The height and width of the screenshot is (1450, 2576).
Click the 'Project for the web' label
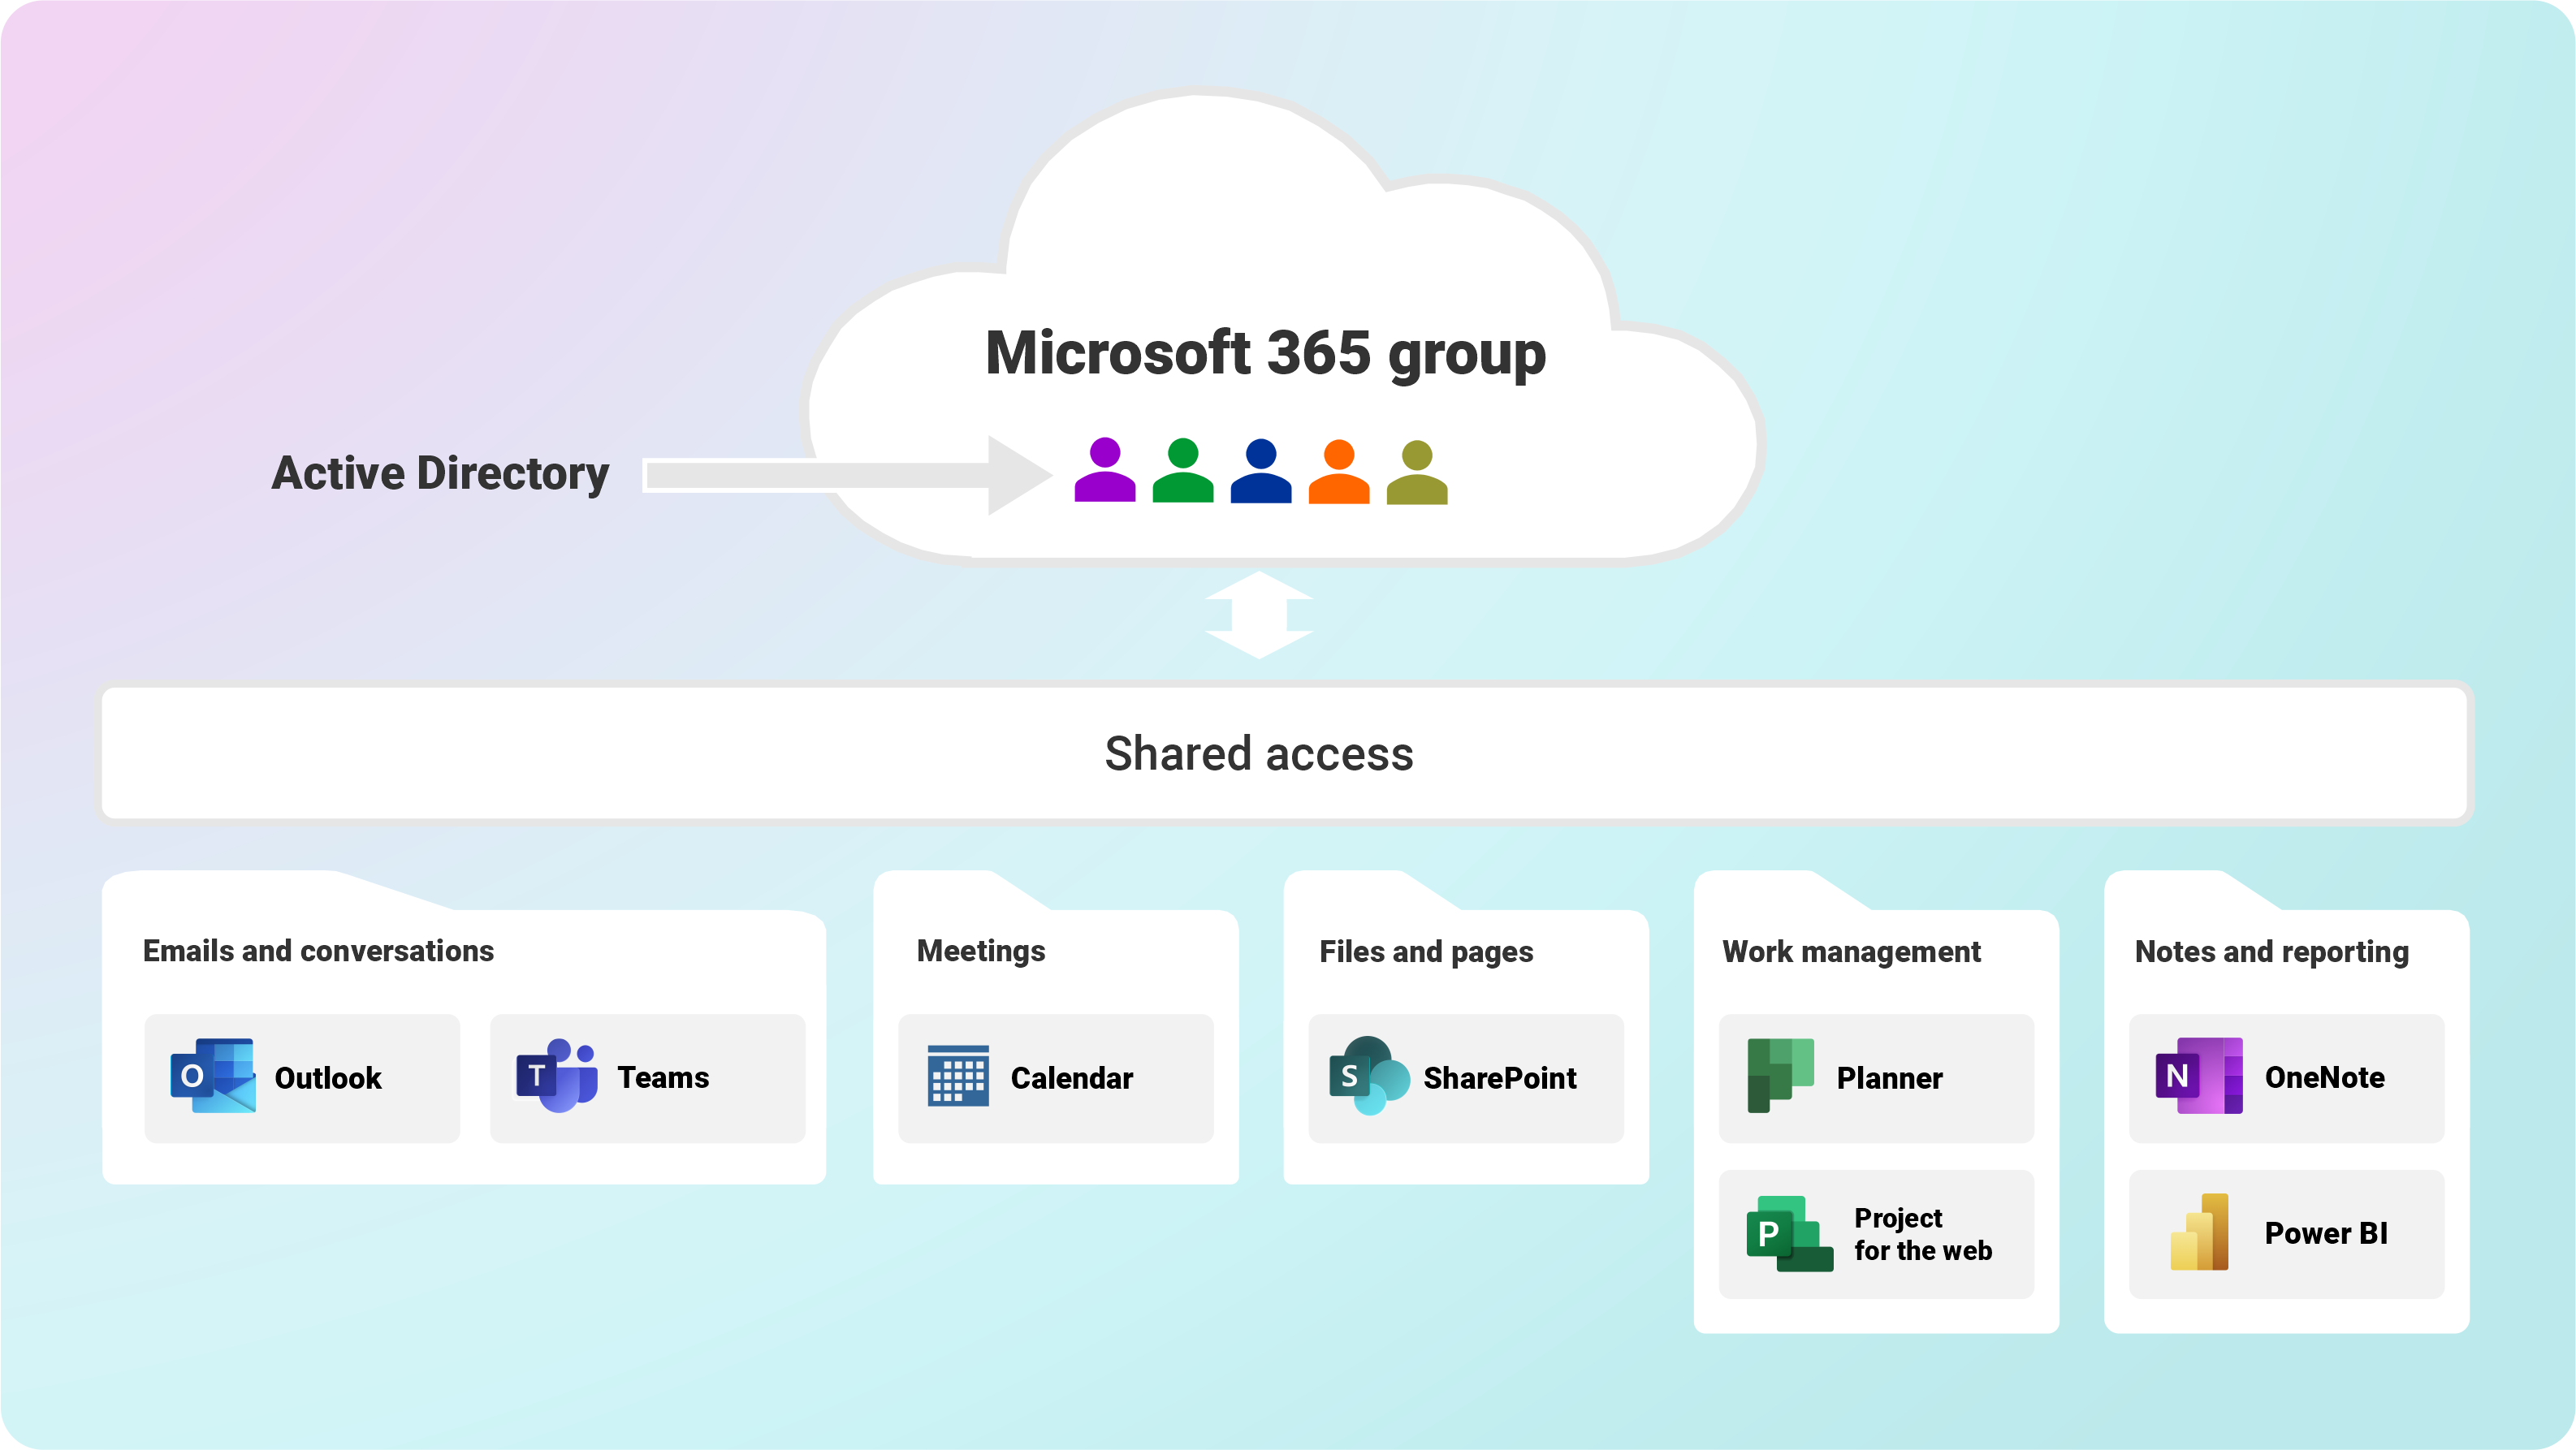pos(1923,1234)
